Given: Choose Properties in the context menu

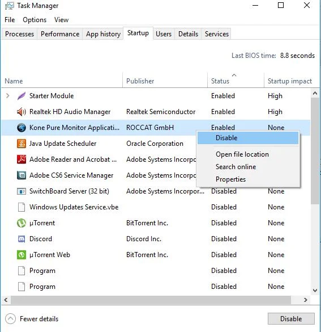Looking at the screenshot, I should pos(248,179).
